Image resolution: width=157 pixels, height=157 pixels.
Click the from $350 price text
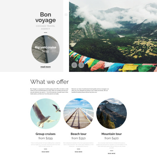[78, 138]
